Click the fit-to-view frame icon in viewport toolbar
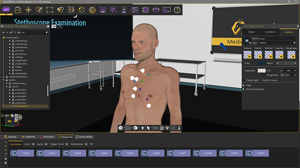This screenshot has width=300, height=168. click(x=128, y=128)
